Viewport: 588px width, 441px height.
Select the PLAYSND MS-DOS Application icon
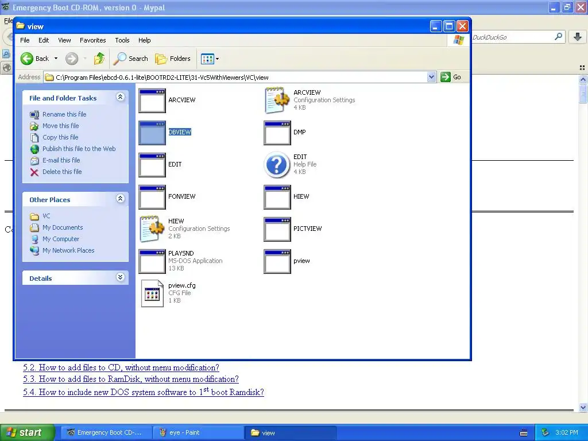pyautogui.click(x=152, y=262)
